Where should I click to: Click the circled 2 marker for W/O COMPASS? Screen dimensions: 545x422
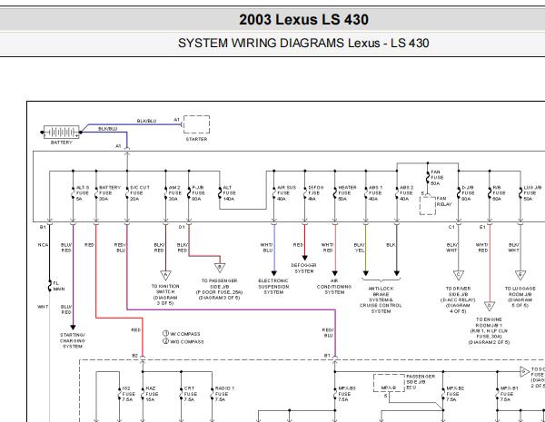click(166, 340)
